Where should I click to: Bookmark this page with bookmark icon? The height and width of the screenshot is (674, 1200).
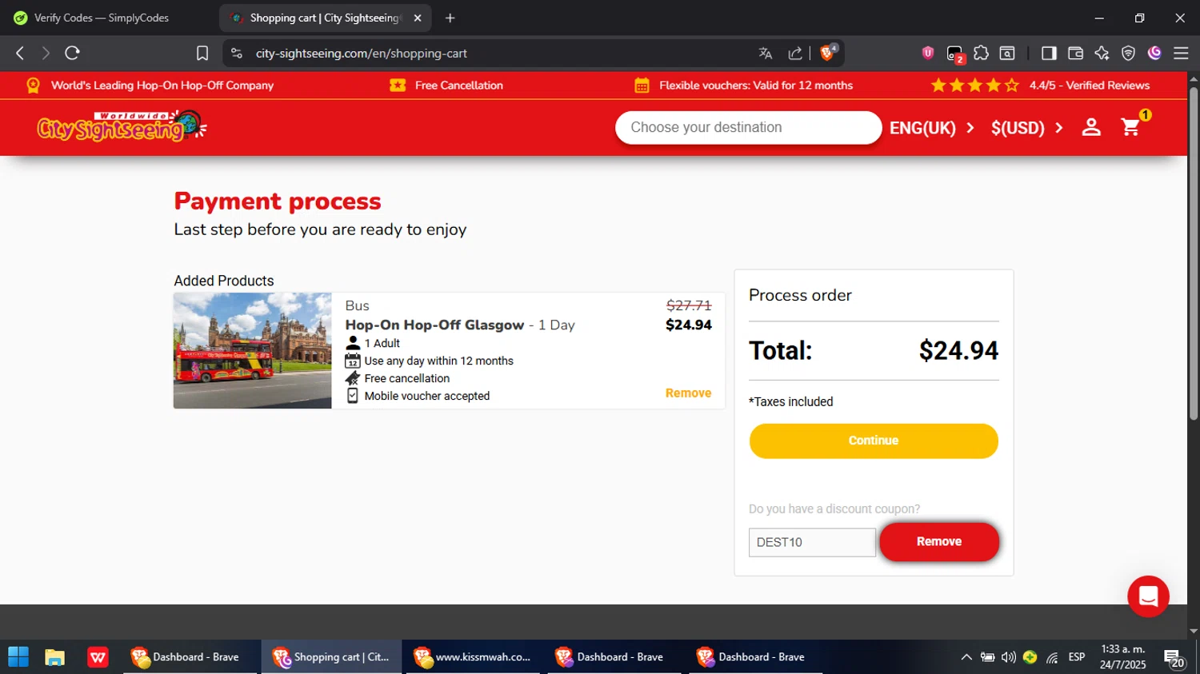pyautogui.click(x=202, y=53)
